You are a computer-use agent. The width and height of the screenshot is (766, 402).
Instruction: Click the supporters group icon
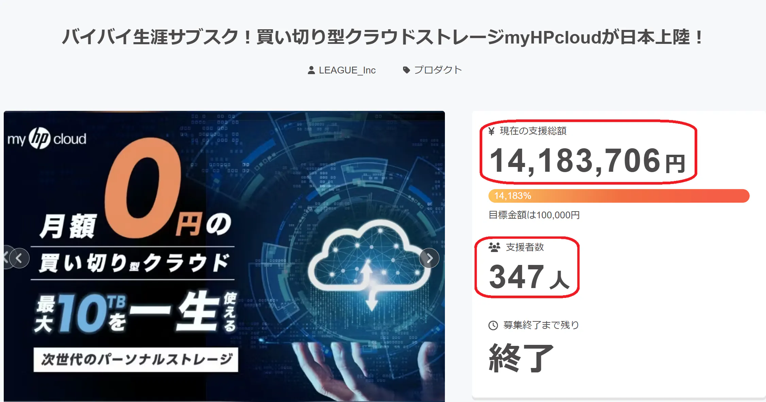pyautogui.click(x=494, y=247)
